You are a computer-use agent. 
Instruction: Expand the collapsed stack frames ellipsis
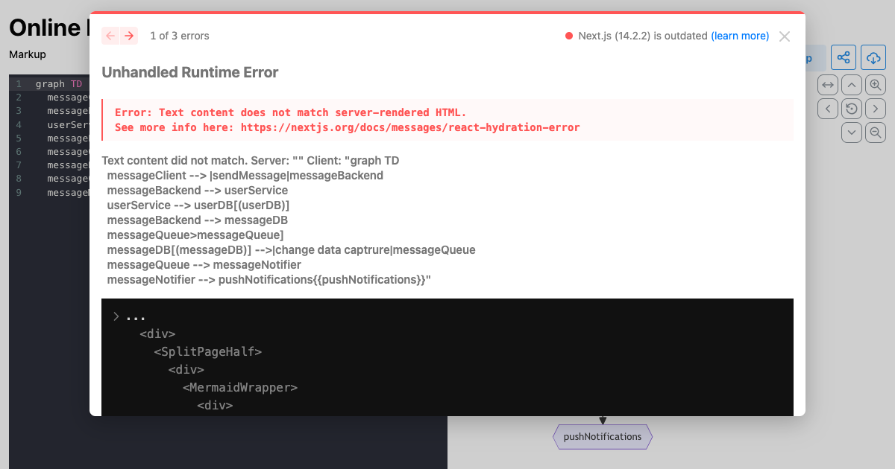(x=135, y=316)
